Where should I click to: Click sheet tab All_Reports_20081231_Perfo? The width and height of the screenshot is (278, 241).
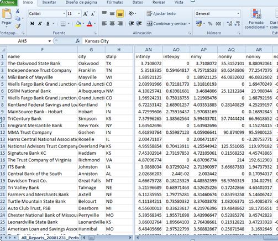pyautogui.click(x=50, y=238)
